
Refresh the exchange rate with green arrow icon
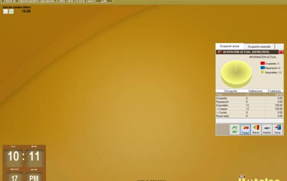pos(11,11)
